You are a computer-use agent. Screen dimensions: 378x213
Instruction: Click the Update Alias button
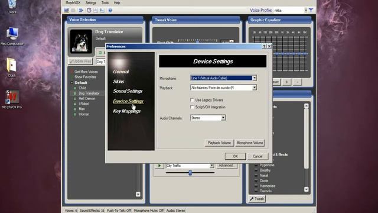coord(80,62)
